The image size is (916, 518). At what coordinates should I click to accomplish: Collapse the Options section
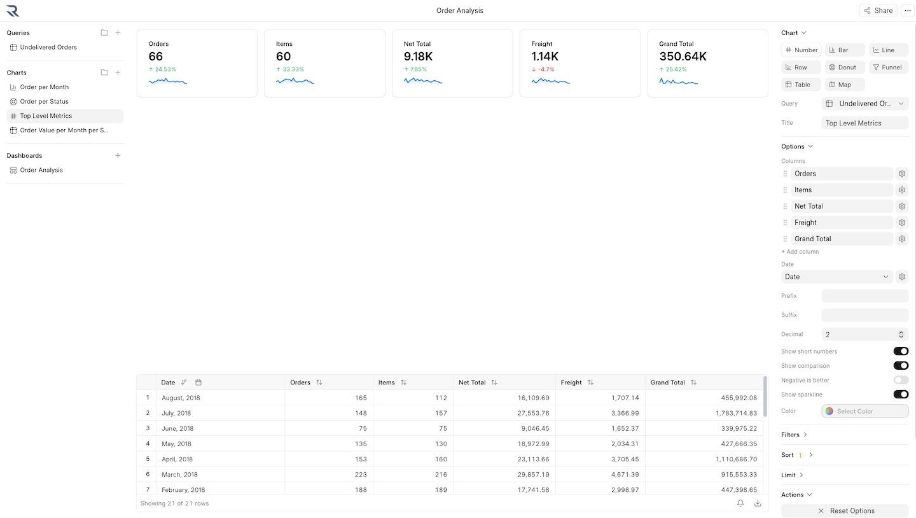[x=796, y=146]
